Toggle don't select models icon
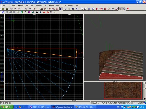Image resolution: width=146 pixels, height=109 pixels. tap(102, 9)
